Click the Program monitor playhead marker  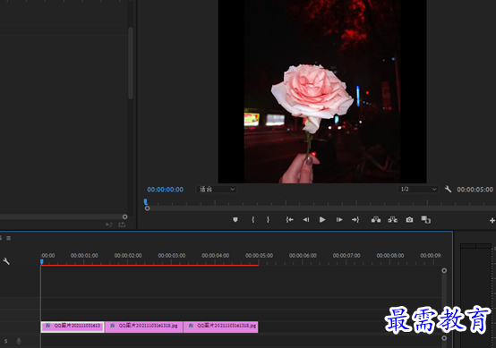[x=146, y=201]
